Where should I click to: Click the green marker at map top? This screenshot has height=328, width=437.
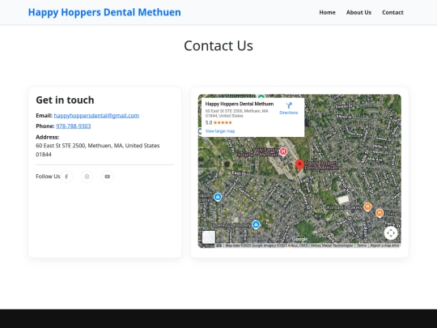261,97
